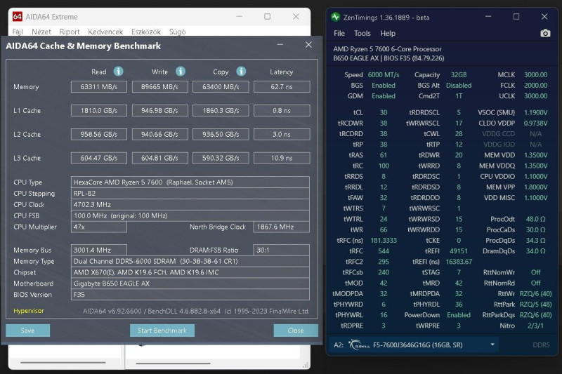Viewport: 562px width, 374px height.
Task: Click the BGS Alt Disabled value
Action: [459, 85]
